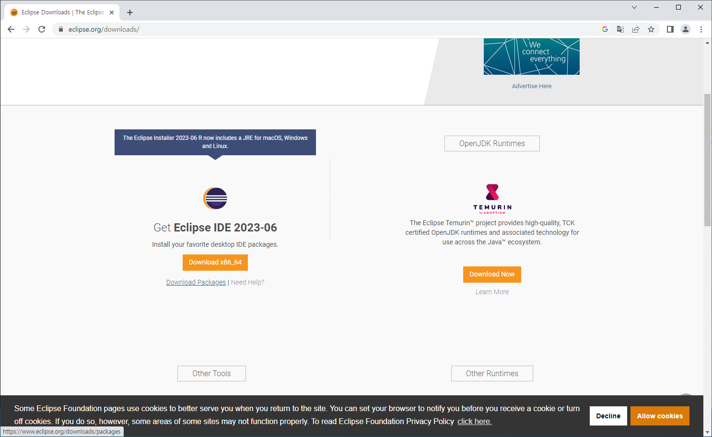Click the vertical scrollbar thumb
This screenshot has height=437, width=712.
tap(707, 160)
